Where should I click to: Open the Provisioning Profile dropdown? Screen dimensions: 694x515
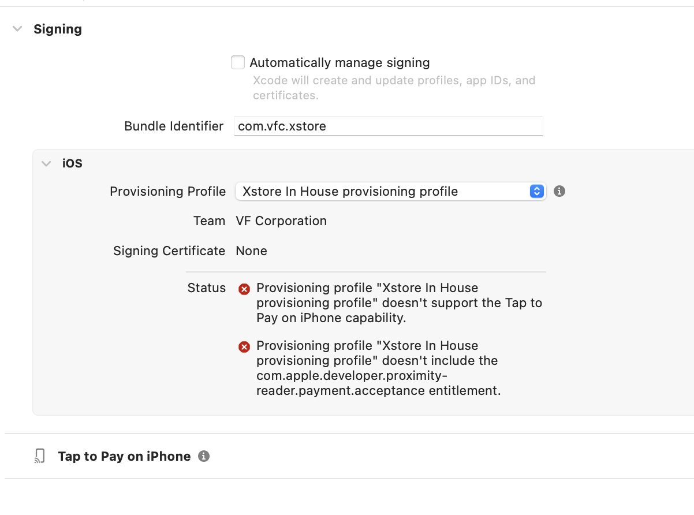click(390, 191)
